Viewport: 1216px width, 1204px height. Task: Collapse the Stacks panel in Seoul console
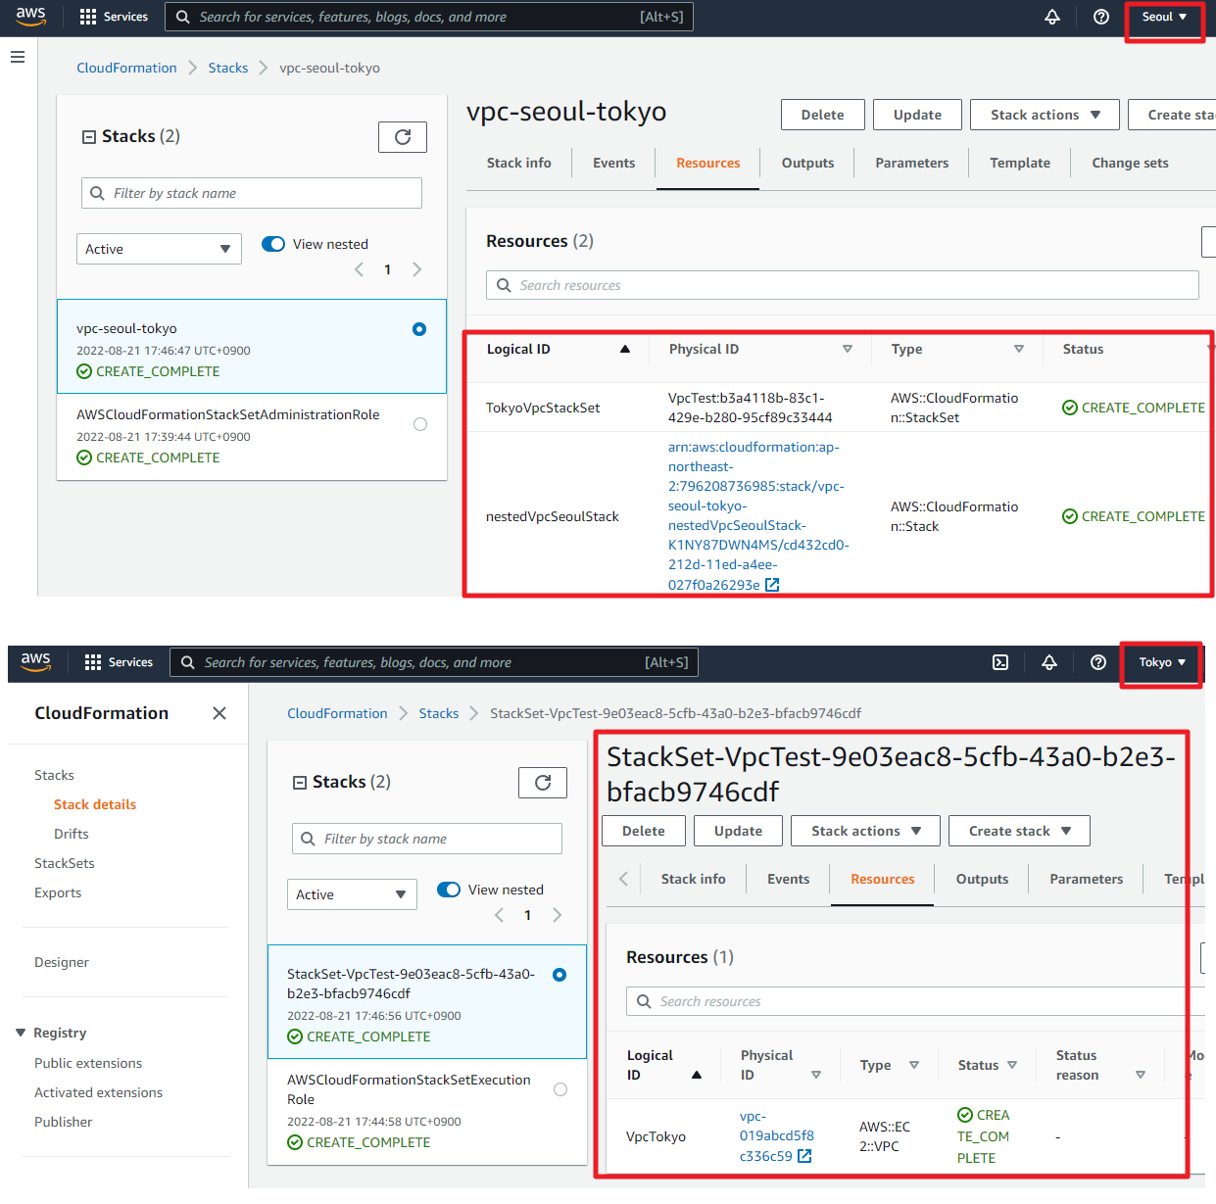tap(89, 137)
